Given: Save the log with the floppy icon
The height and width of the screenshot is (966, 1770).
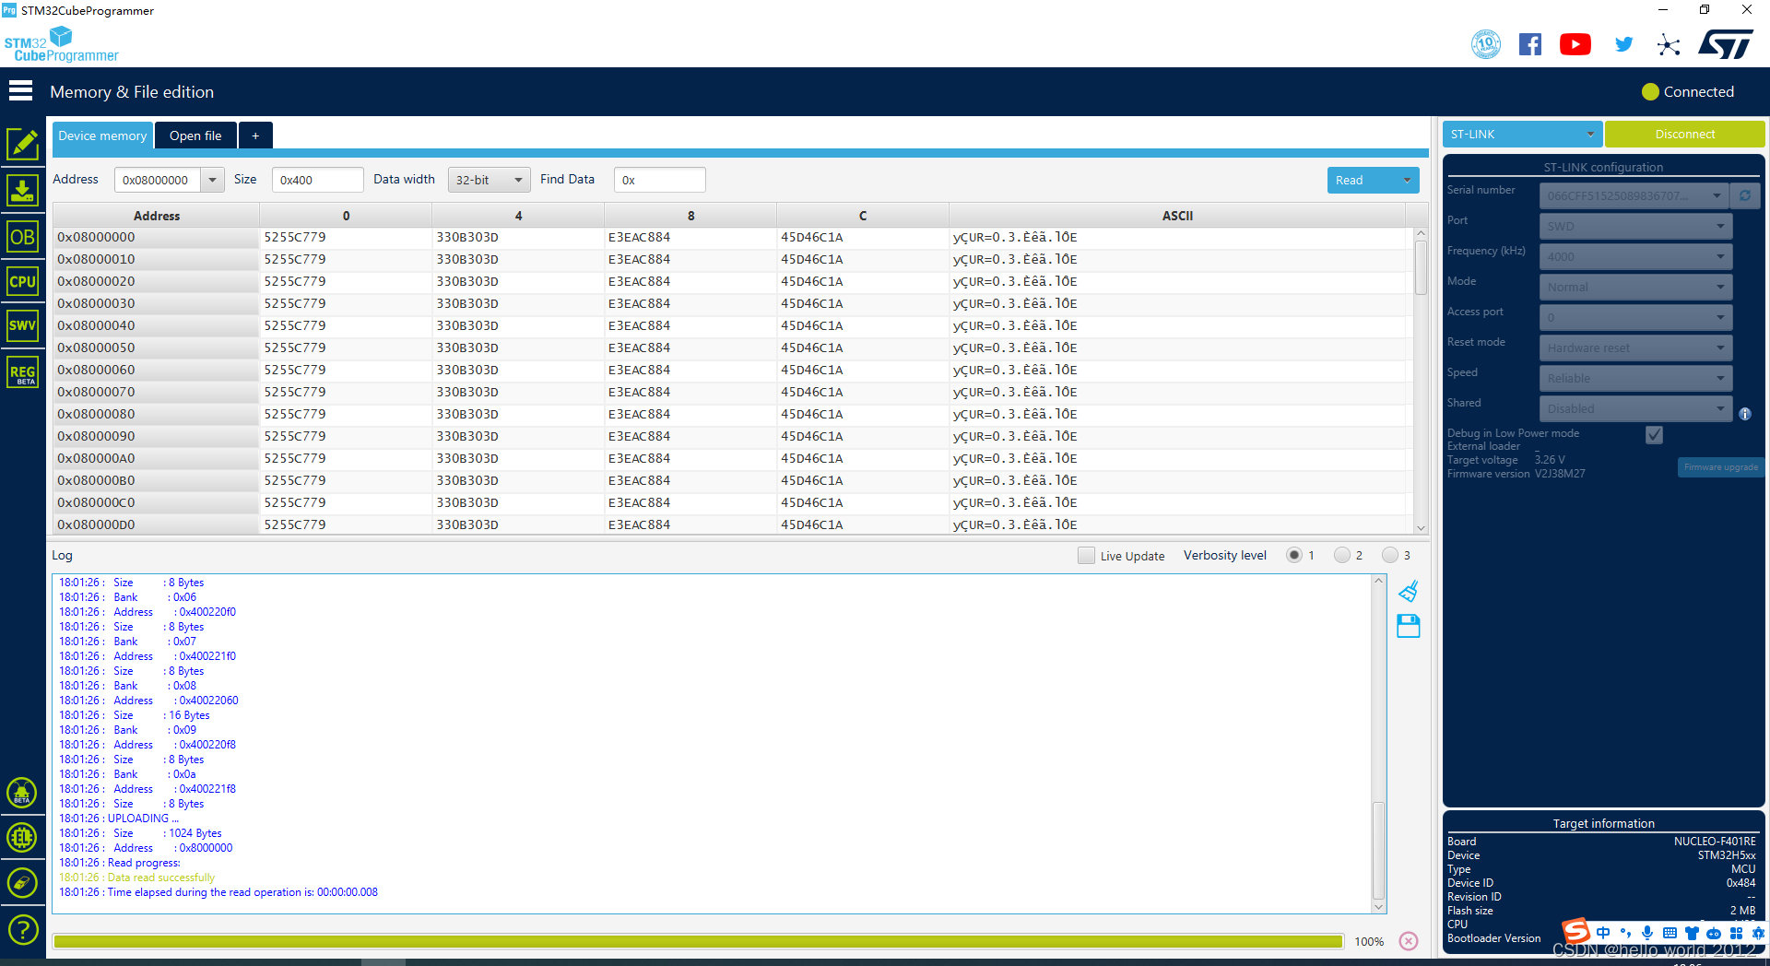Looking at the screenshot, I should coord(1409,626).
